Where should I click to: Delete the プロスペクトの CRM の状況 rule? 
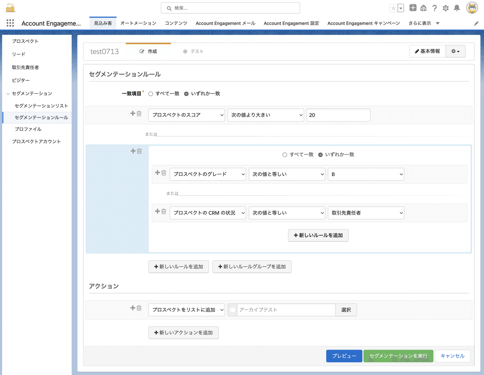[164, 211]
